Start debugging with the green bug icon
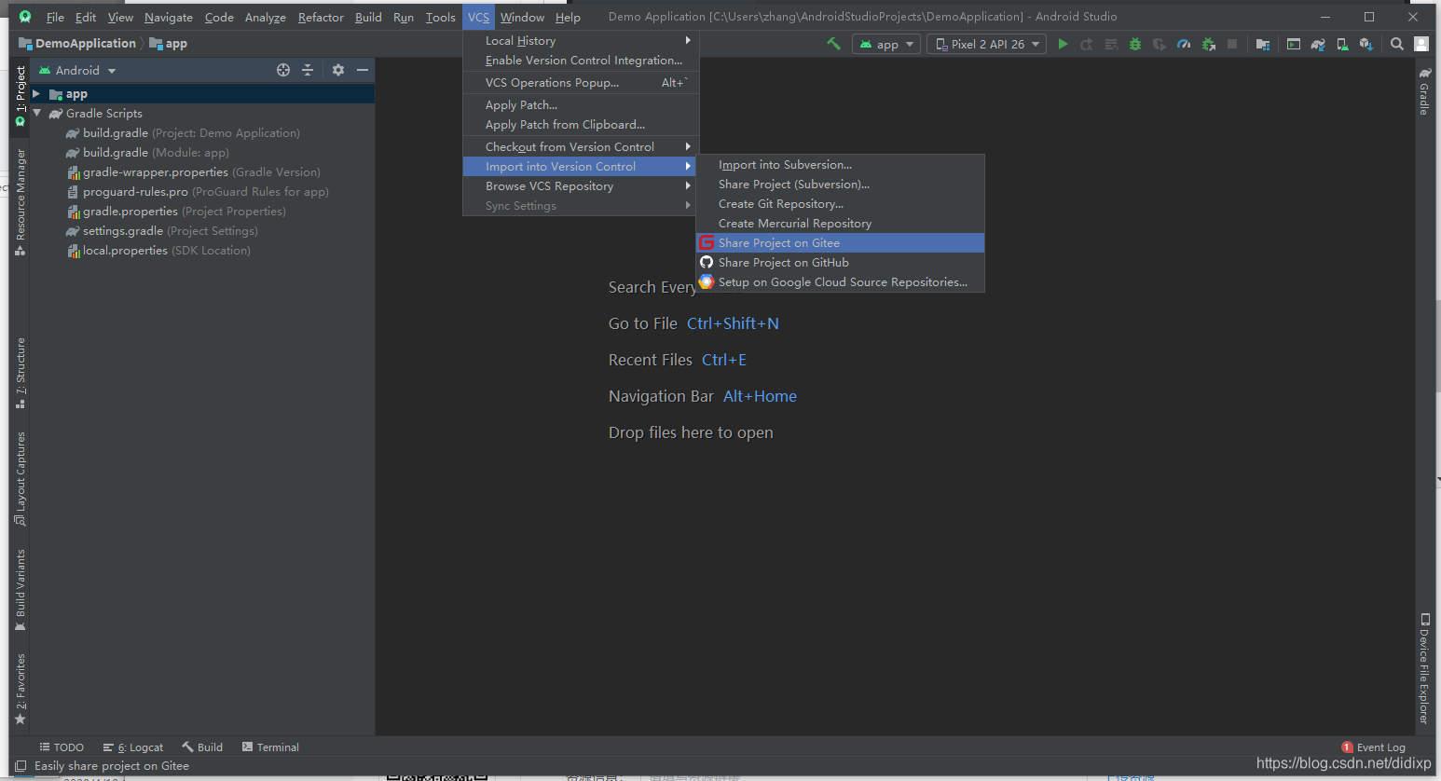Viewport: 1441px width, 781px height. [1135, 44]
